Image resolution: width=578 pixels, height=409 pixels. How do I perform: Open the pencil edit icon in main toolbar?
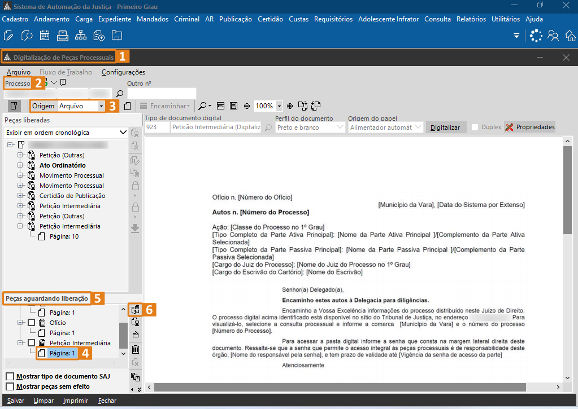8,36
